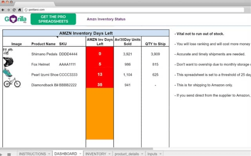Viewport: 251px width, 156px height.
Task: Click red days-left cell showing 0
Action: point(100,54)
